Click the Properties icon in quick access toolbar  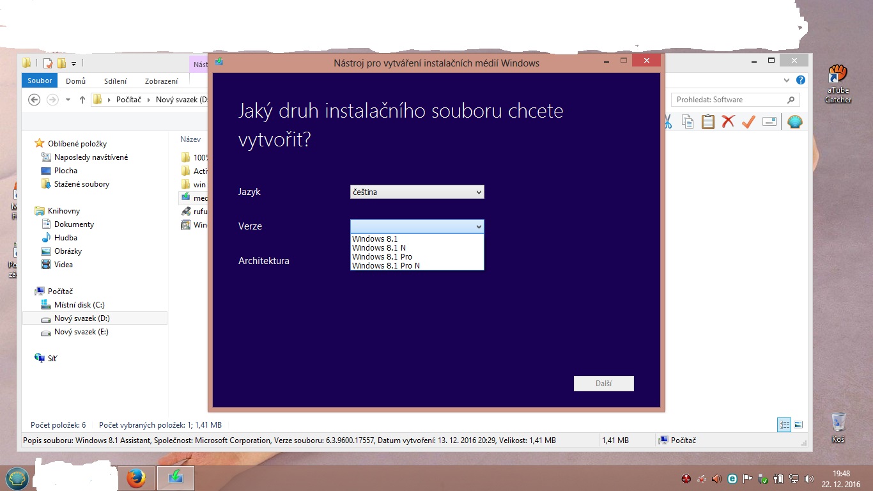[x=48, y=63]
